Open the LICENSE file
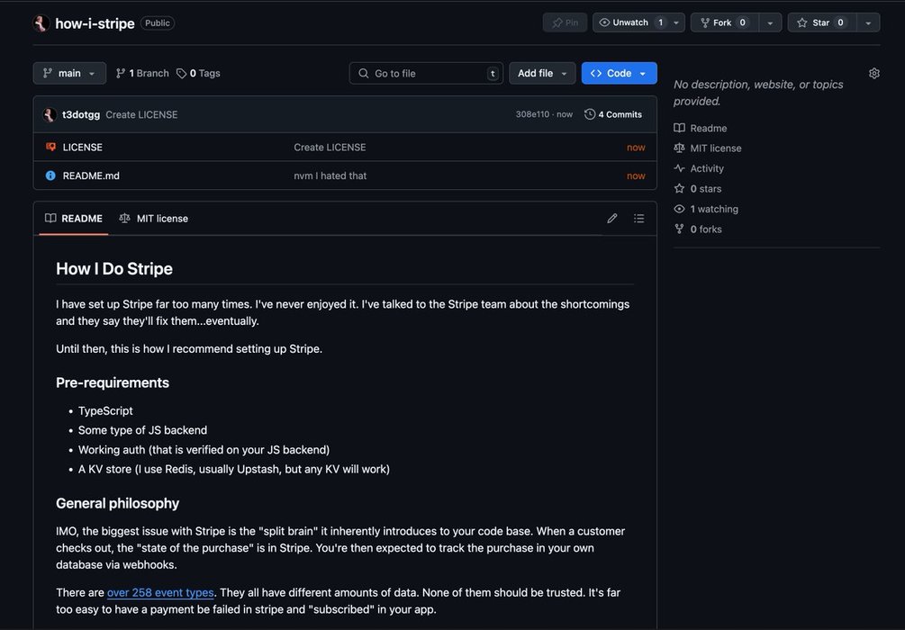The width and height of the screenshot is (905, 630). (x=83, y=147)
